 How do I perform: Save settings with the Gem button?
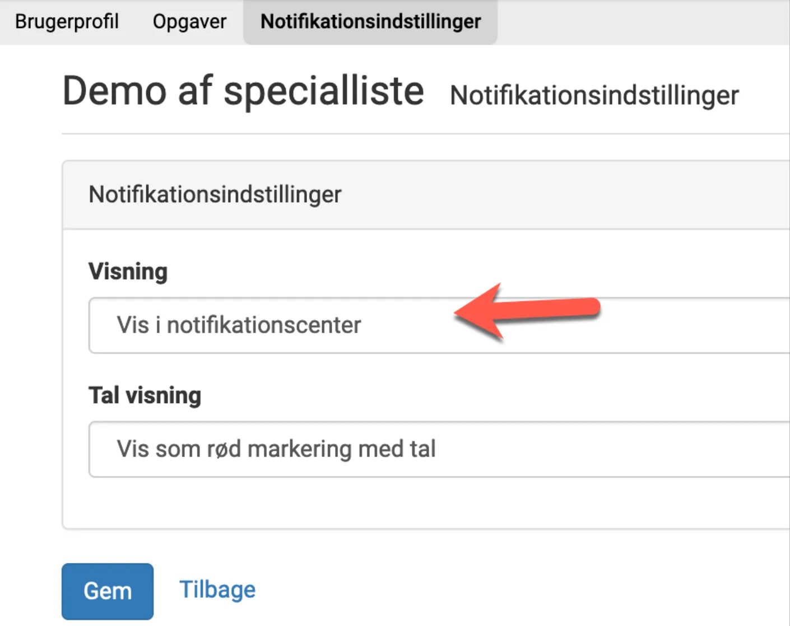[x=108, y=591]
